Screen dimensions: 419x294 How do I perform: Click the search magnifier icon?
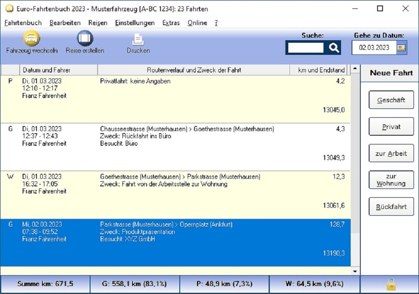point(334,48)
